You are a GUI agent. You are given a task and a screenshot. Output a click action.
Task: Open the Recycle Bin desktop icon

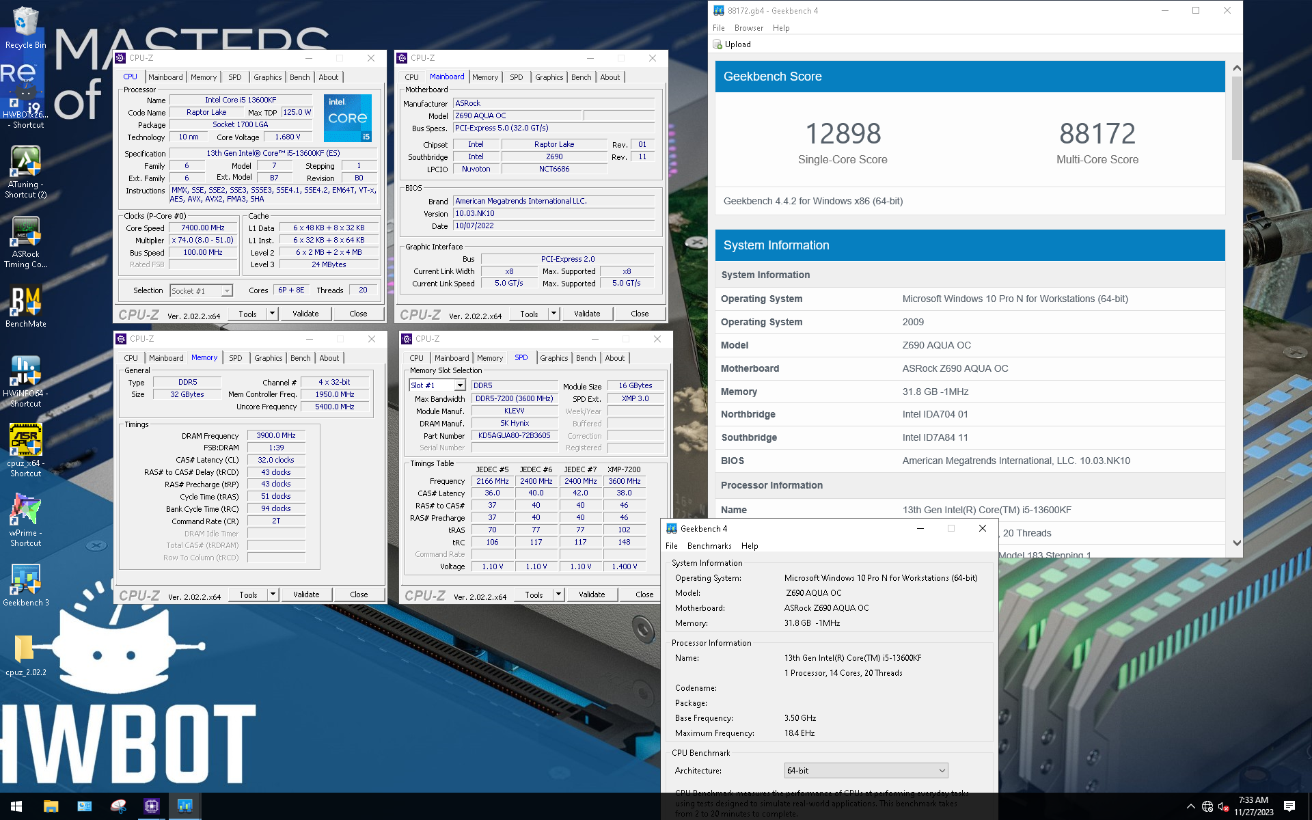pyautogui.click(x=25, y=27)
